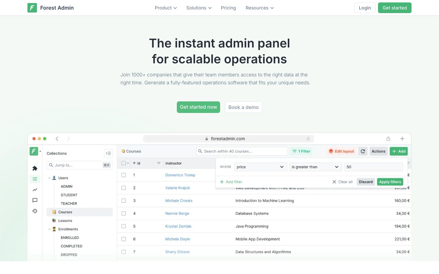Click the refresh table icon
439x274 pixels.
click(363, 151)
